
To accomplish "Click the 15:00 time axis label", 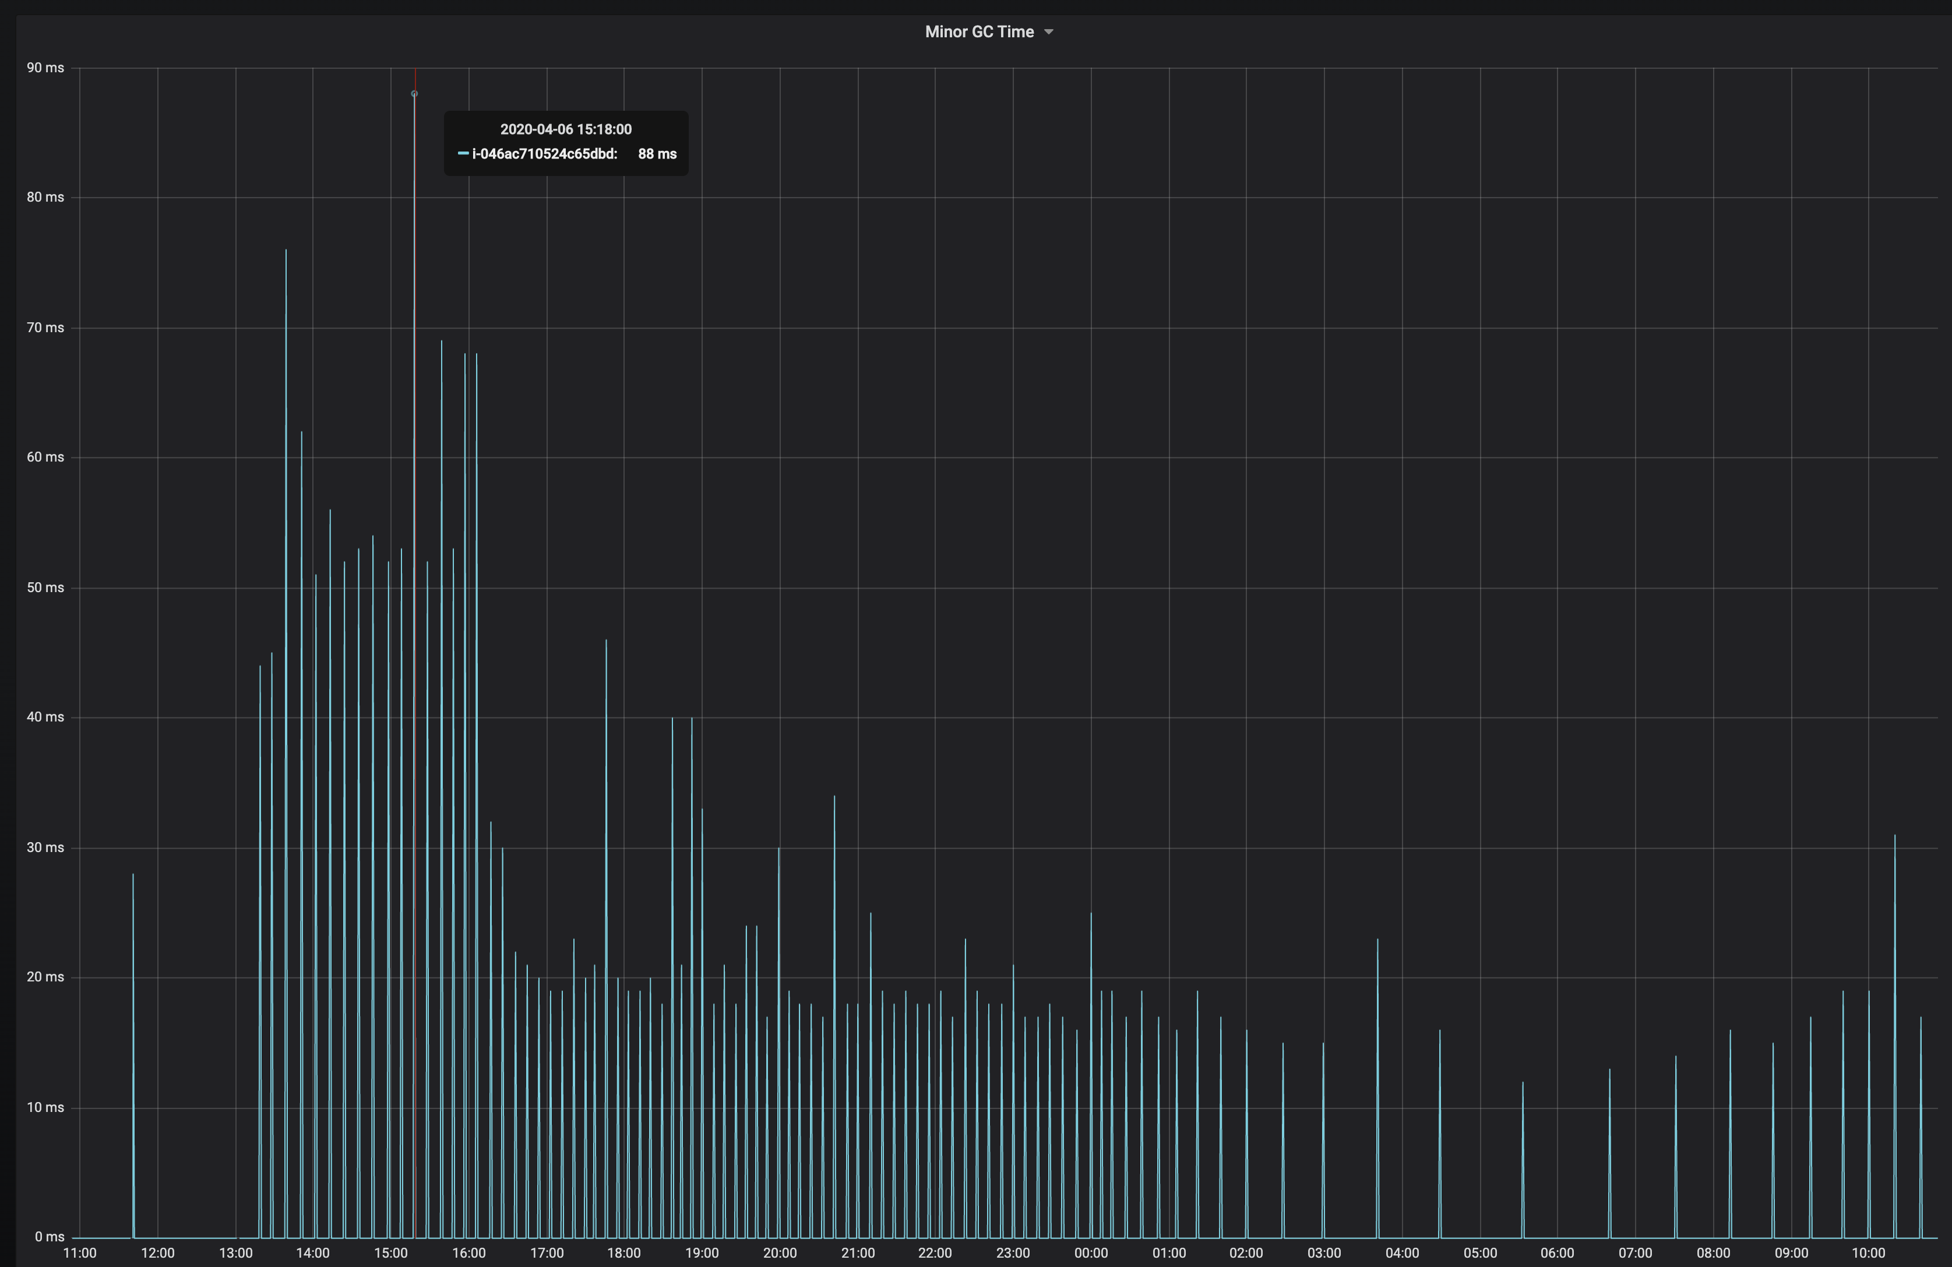I will click(390, 1253).
